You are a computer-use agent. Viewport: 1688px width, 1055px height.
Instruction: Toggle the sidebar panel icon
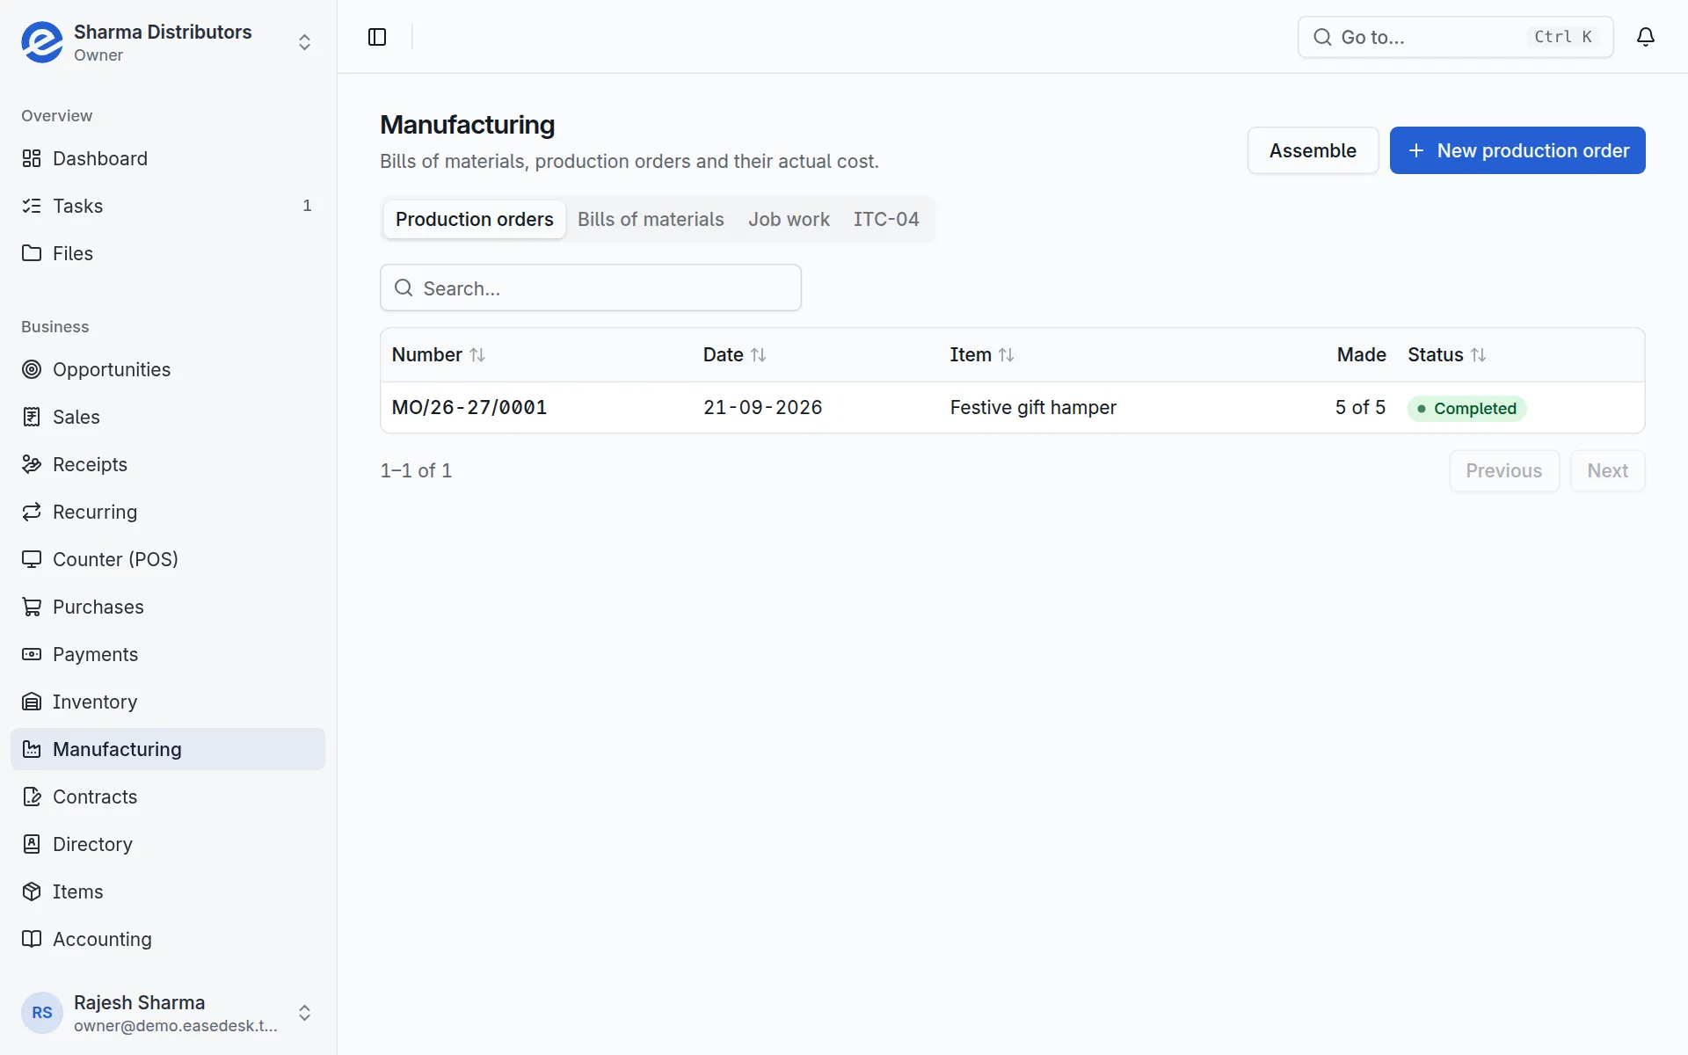(377, 37)
